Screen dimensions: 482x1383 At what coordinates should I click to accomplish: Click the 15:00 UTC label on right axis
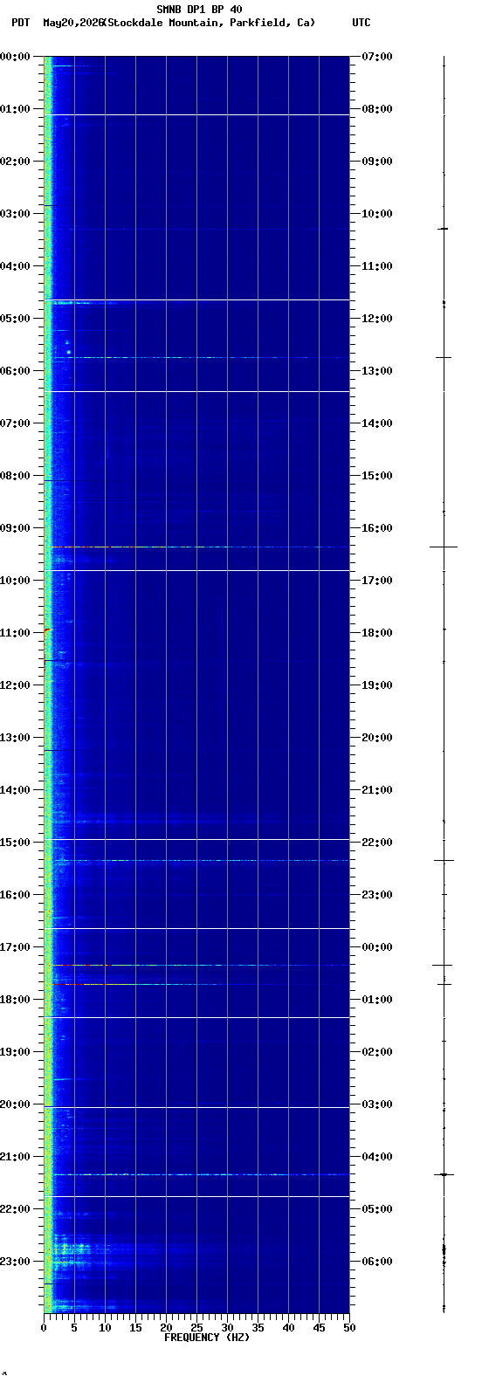pos(376,476)
